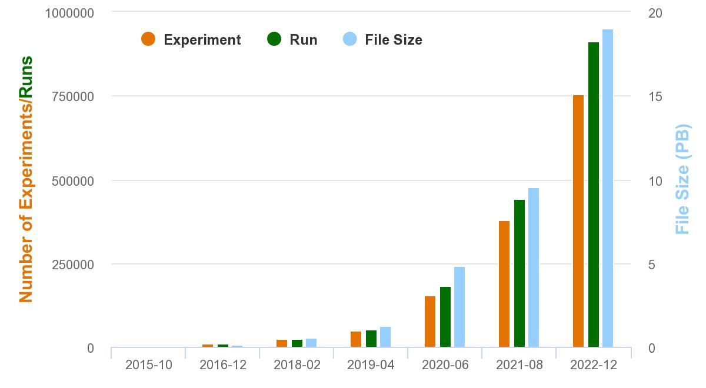Click the Number of Experiments/Runs axis title
The image size is (706, 388).
pyautogui.click(x=26, y=179)
